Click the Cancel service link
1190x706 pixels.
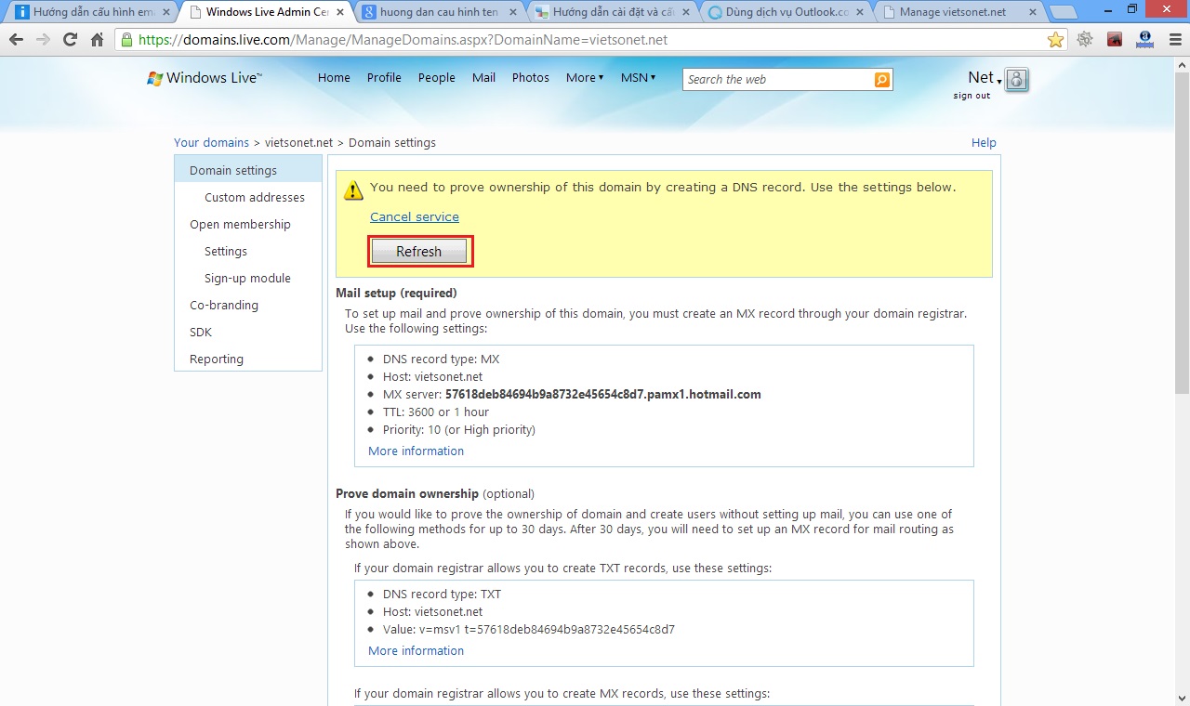pos(415,217)
